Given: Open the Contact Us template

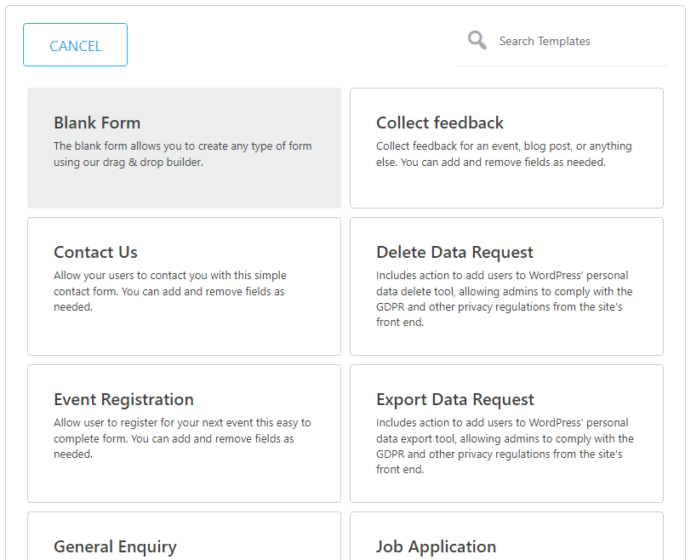Looking at the screenshot, I should coord(184,287).
